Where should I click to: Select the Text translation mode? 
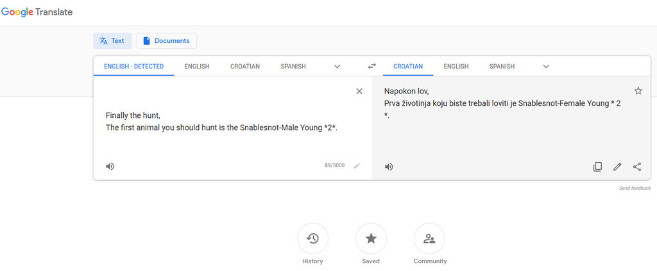[x=112, y=41]
